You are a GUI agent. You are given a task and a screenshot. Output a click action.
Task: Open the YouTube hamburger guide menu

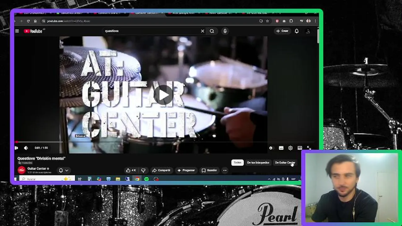[17, 31]
